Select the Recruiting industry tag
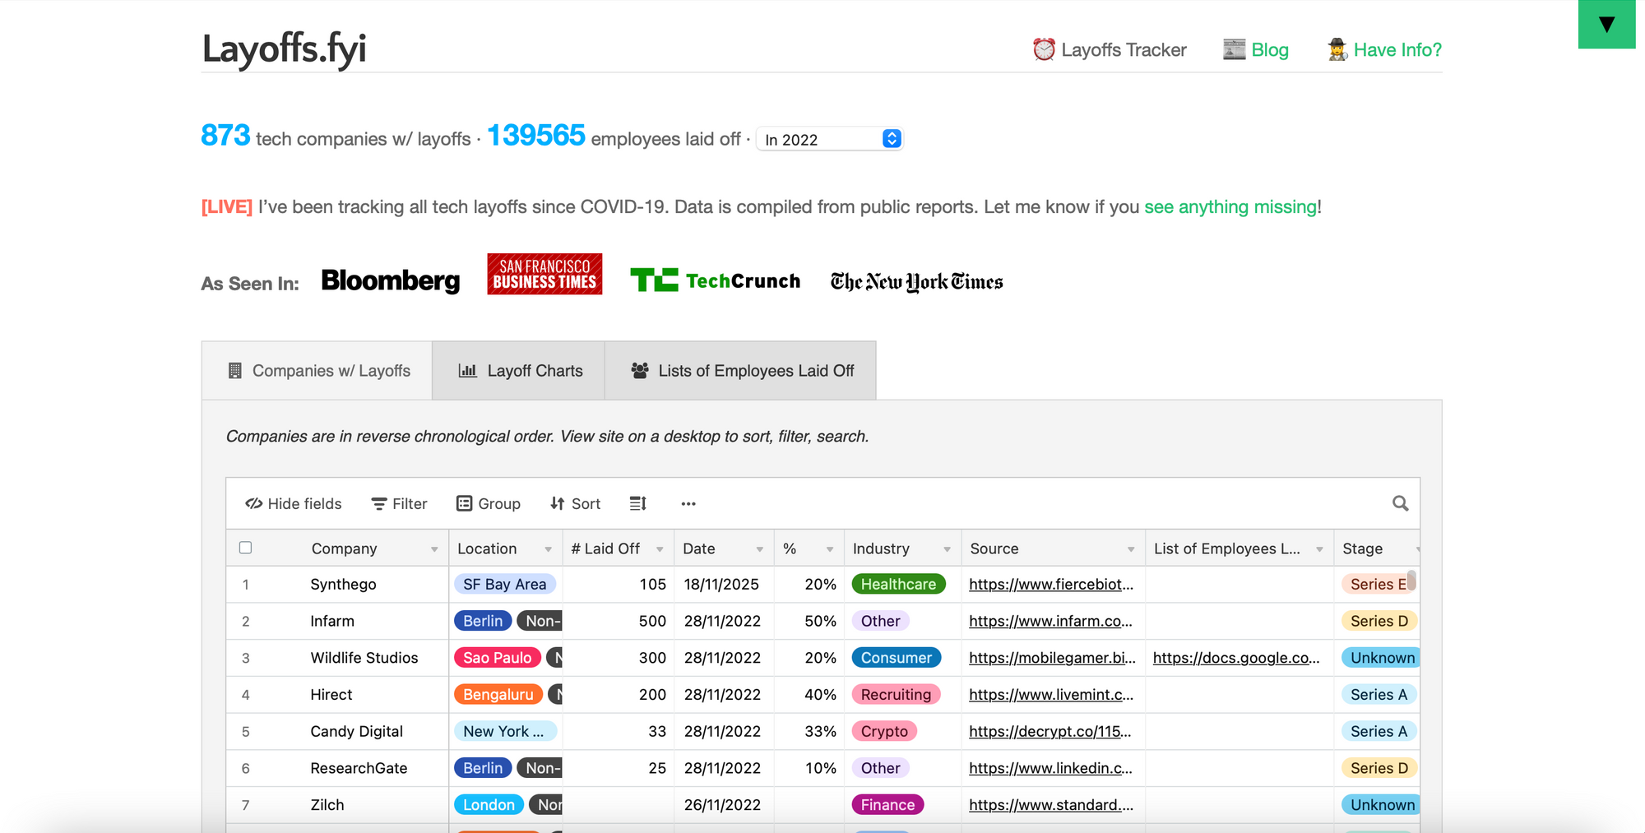This screenshot has height=833, width=1645. [896, 695]
